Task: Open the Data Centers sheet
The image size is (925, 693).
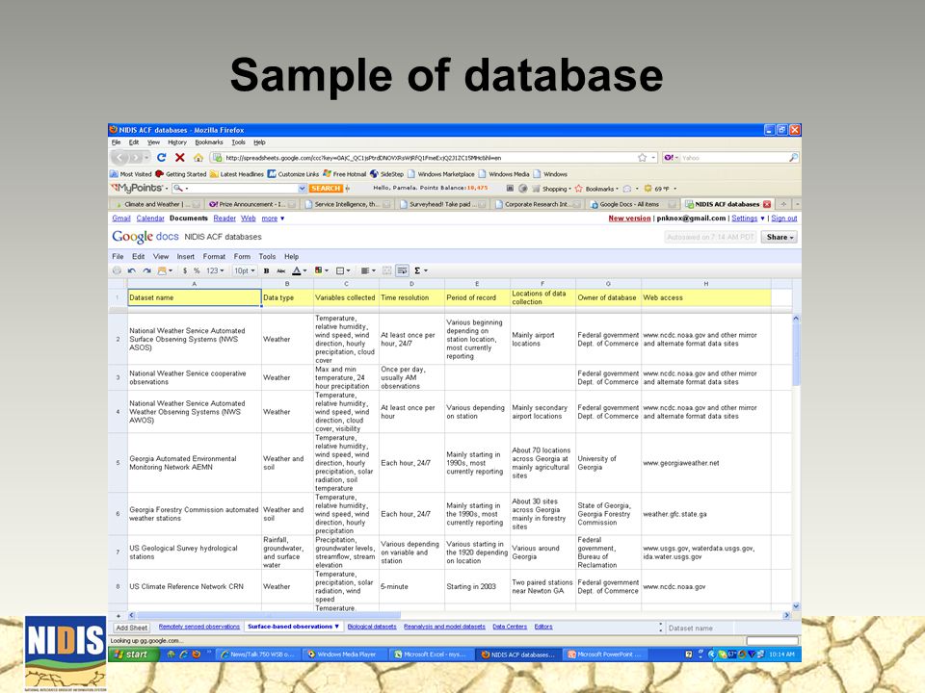Action: (x=510, y=627)
